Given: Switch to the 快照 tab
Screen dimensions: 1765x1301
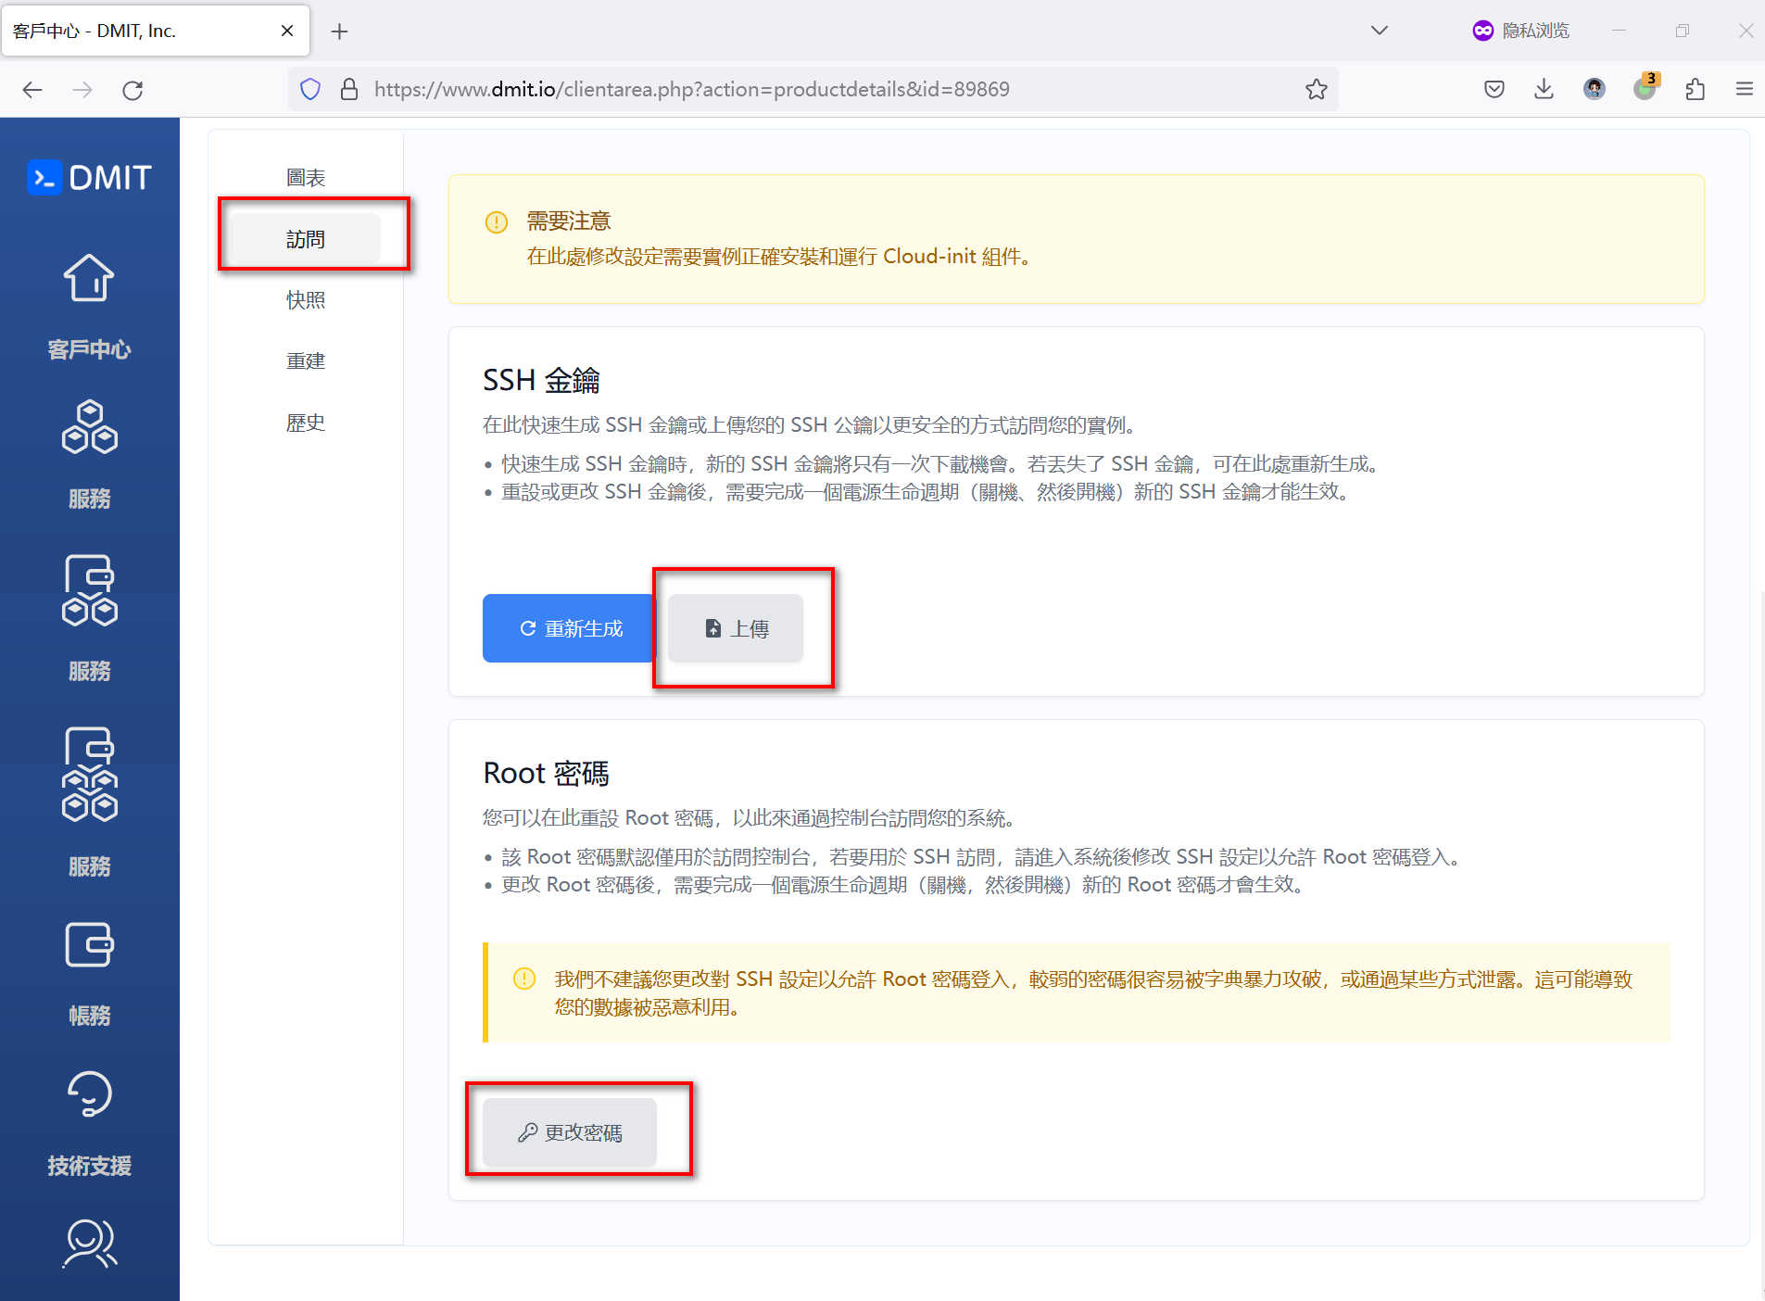Looking at the screenshot, I should [x=305, y=300].
